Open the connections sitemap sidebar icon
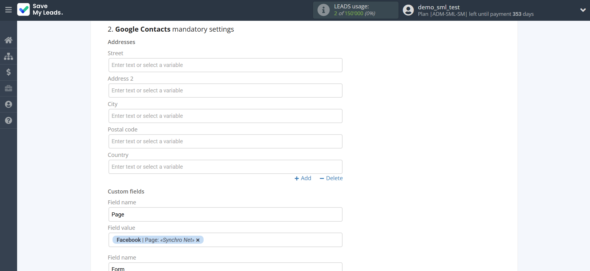This screenshot has width=590, height=271. (8, 56)
